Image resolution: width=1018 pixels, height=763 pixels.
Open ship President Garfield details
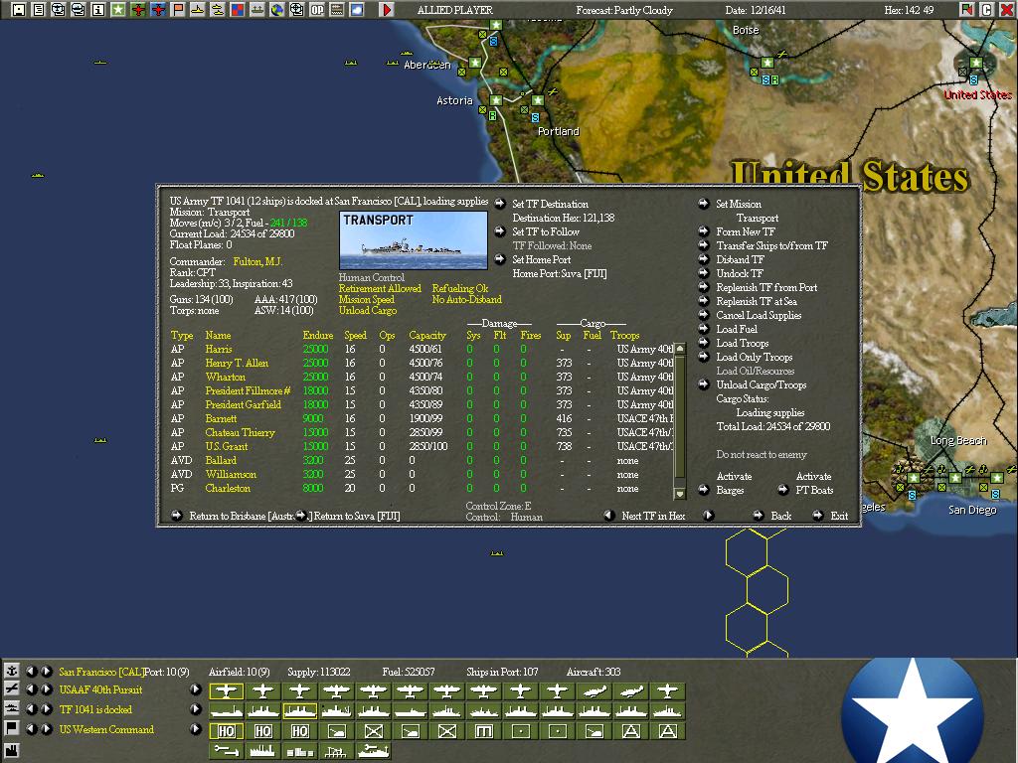[243, 405]
